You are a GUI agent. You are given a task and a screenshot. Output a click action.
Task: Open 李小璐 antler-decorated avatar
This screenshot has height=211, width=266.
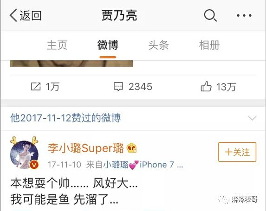point(25,153)
